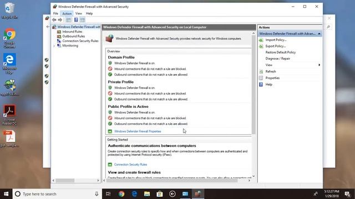Image resolution: width=355 pixels, height=199 pixels.
Task: Open the File menu
Action: pos(55,13)
